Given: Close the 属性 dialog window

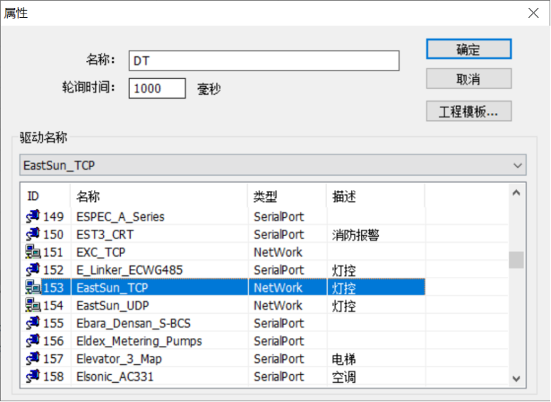Looking at the screenshot, I should point(533,13).
